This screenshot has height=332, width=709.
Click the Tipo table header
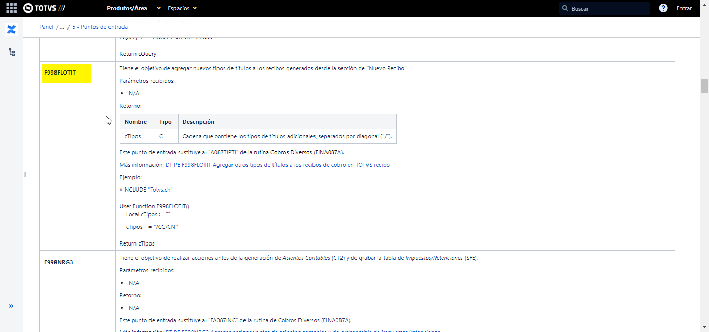[x=166, y=122]
